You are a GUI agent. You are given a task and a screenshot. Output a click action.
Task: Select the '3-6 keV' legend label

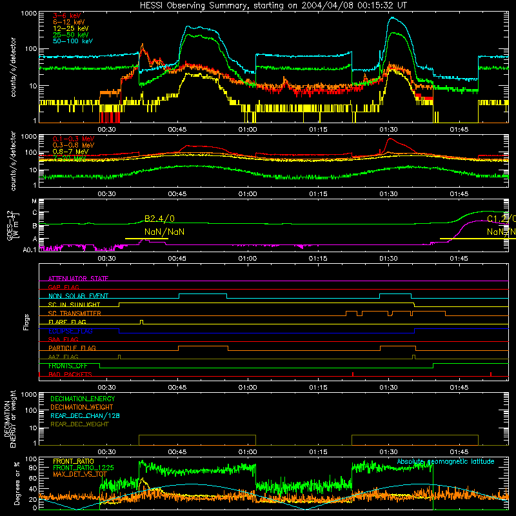67,15
